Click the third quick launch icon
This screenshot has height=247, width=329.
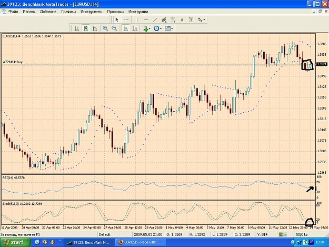click(x=52, y=242)
